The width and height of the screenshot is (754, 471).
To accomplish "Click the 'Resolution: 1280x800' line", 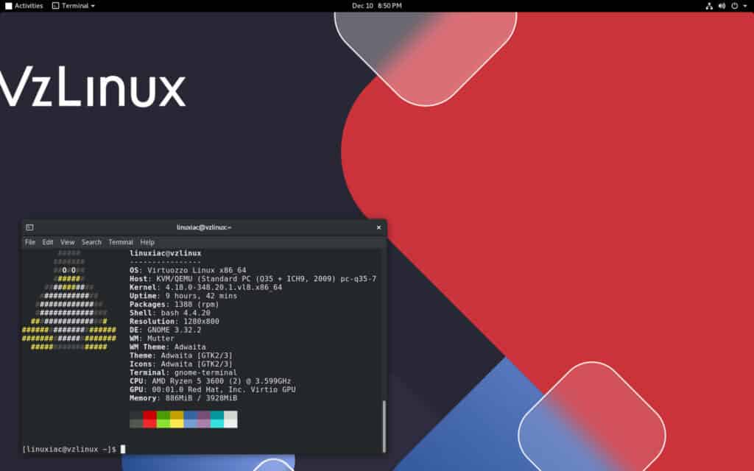I will coord(174,322).
